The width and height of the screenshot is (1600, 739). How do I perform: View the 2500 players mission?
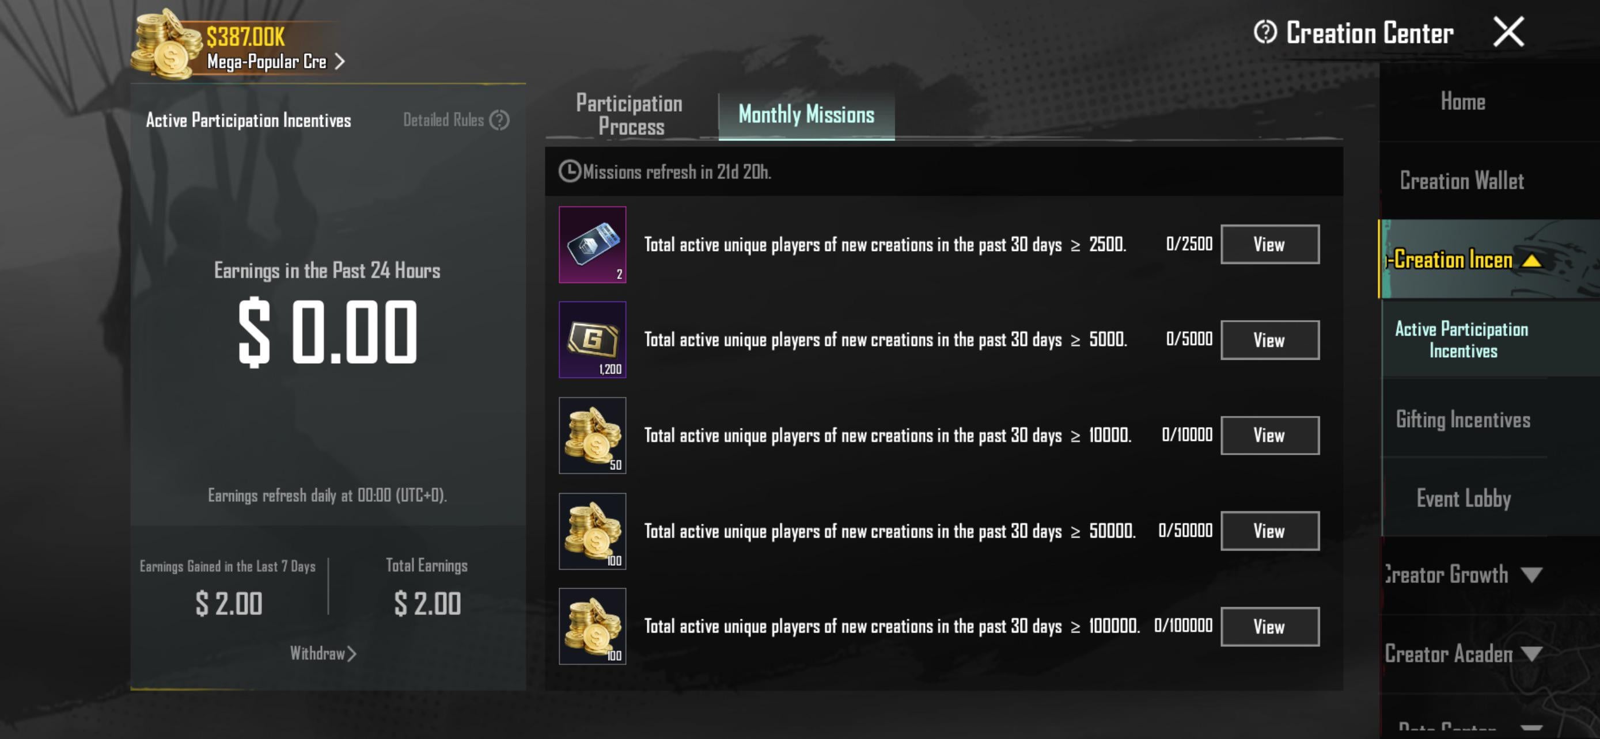tap(1269, 245)
